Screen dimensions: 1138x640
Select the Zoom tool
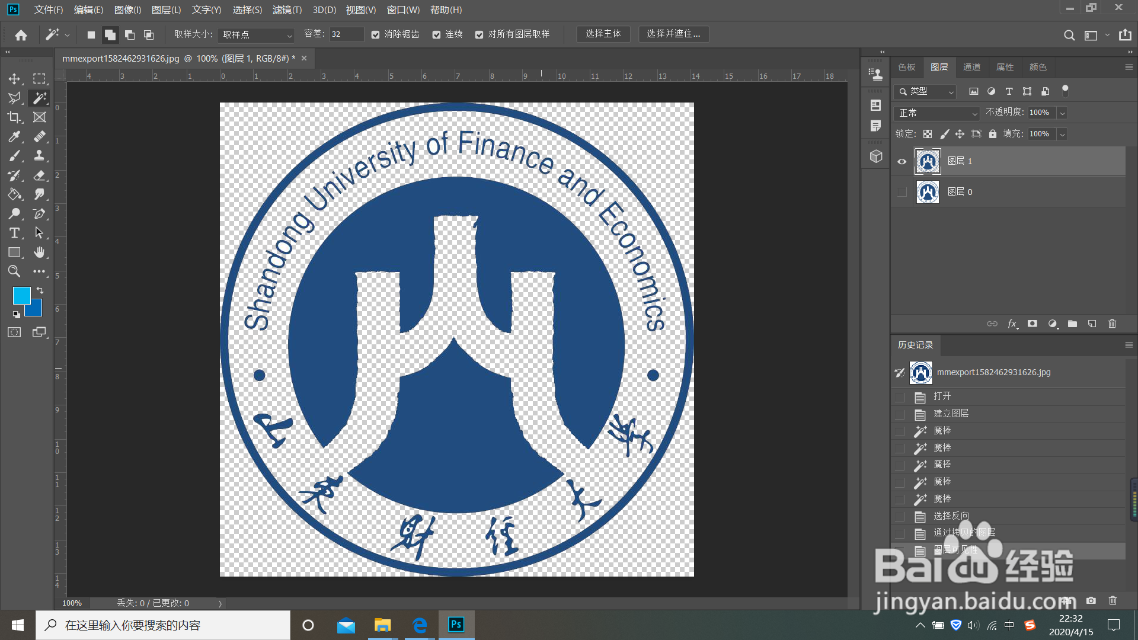pos(14,271)
